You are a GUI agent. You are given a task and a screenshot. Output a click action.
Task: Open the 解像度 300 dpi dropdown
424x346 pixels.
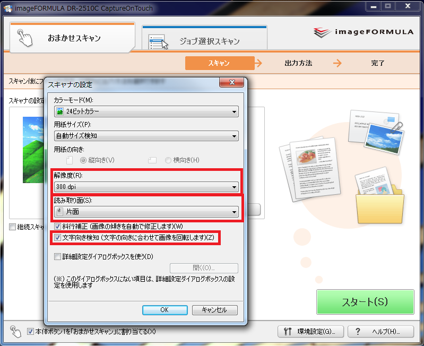(146, 187)
